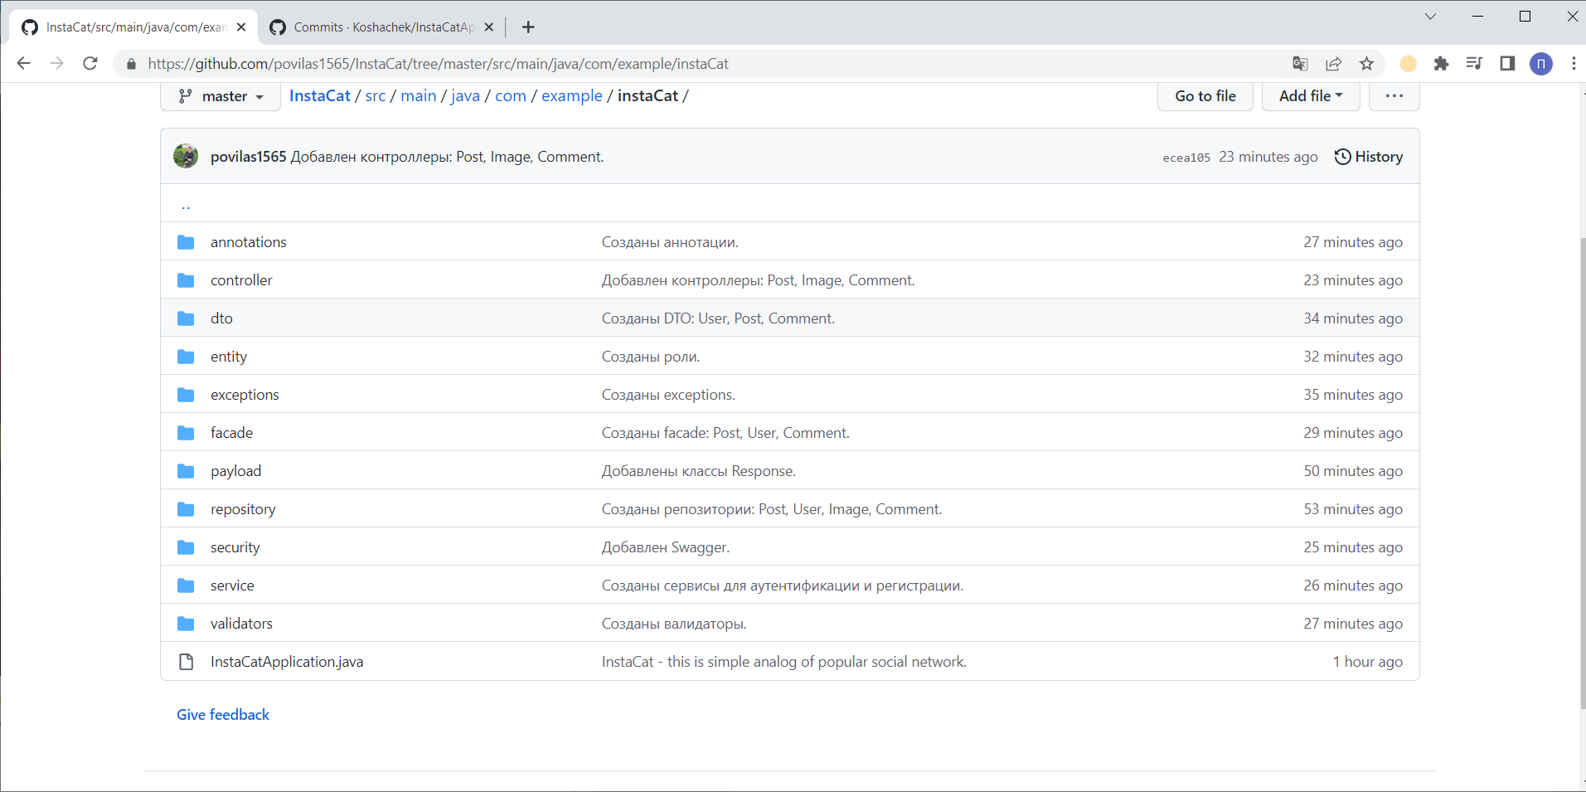The image size is (1586, 792).
Task: Click the yellow circle extension icon
Action: [x=1408, y=64]
